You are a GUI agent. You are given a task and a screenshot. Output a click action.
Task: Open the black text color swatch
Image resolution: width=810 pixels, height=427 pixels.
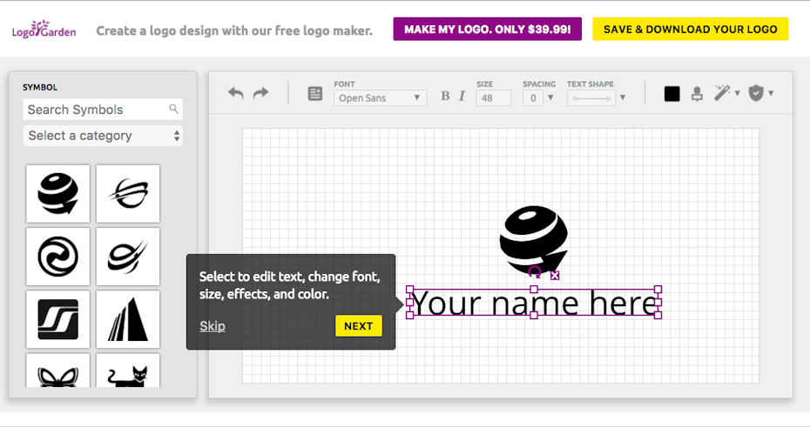(x=672, y=94)
